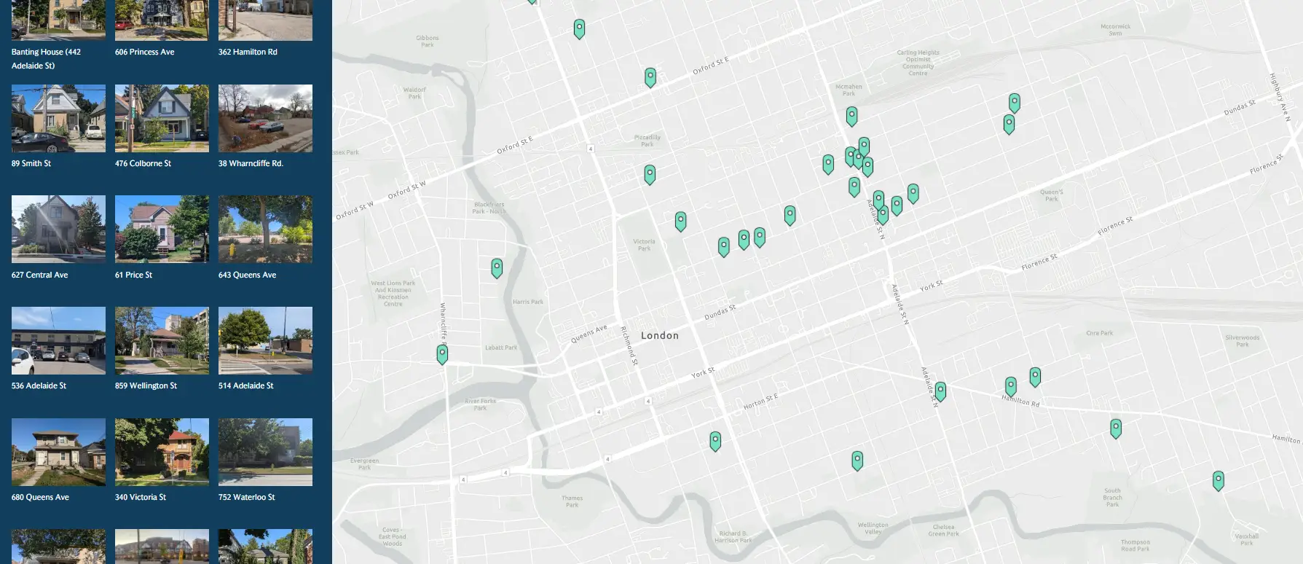The width and height of the screenshot is (1303, 564).
Task: Click the topmost full pin above Oxford St E
Action: pyautogui.click(x=579, y=29)
